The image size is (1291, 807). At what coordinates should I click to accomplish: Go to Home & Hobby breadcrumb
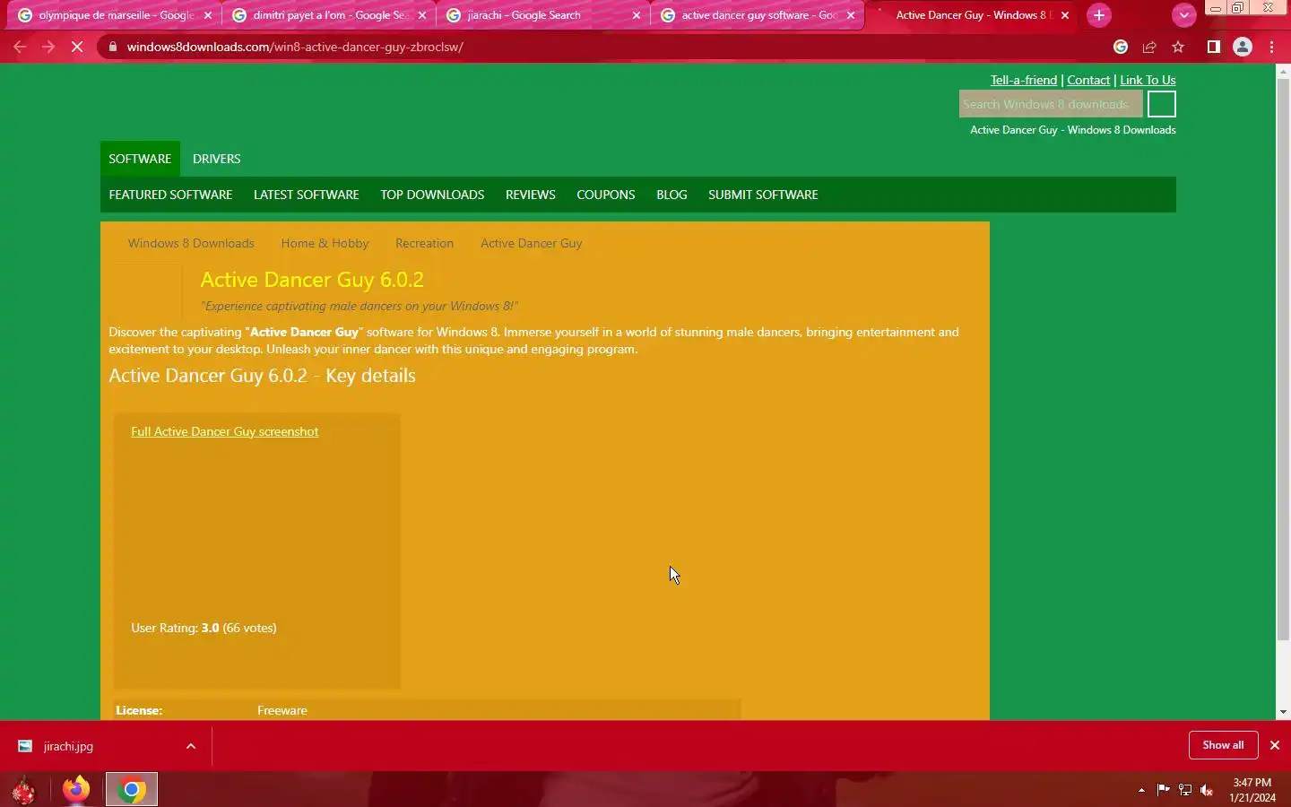(325, 243)
